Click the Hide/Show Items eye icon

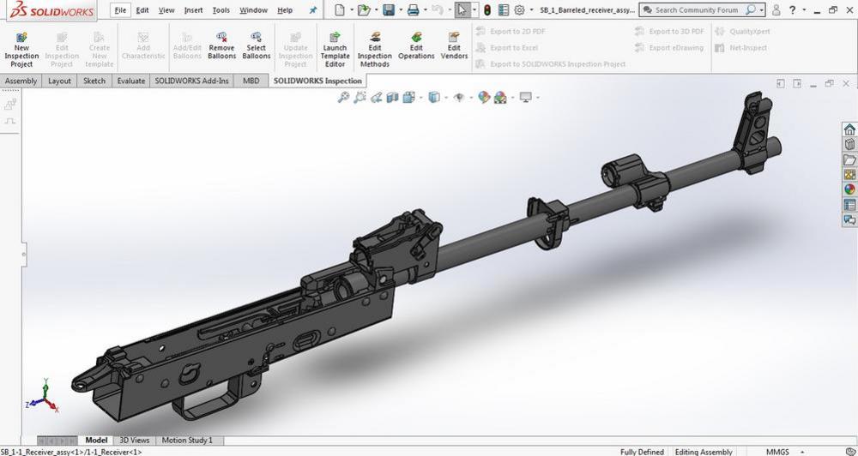point(459,98)
